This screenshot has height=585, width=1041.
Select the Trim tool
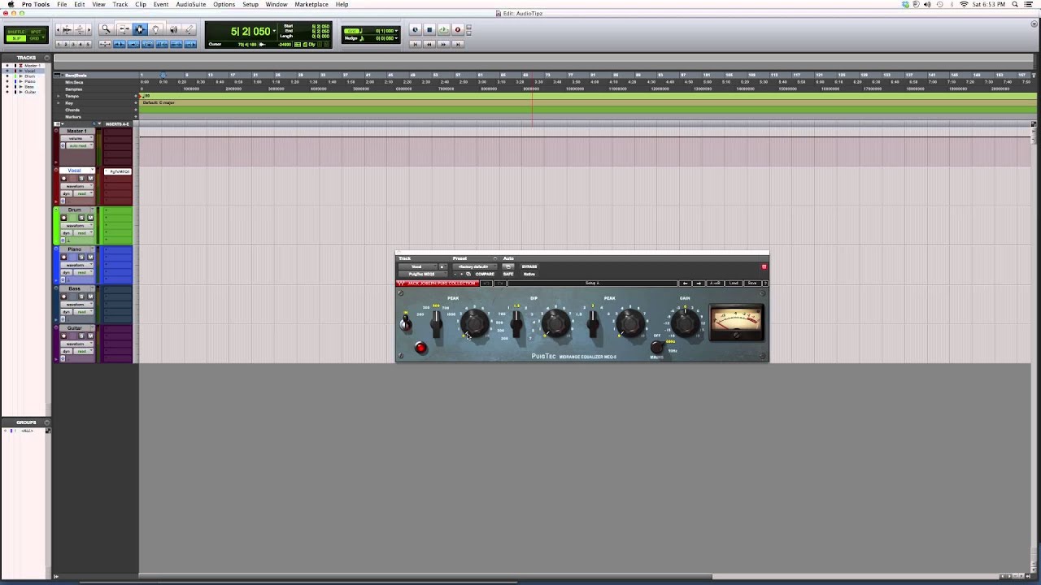pos(124,29)
